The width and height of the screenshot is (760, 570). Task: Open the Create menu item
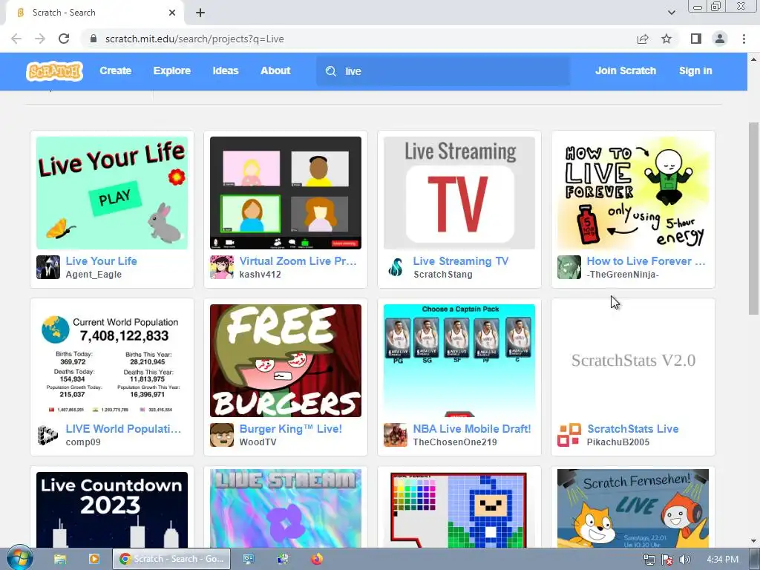click(115, 71)
